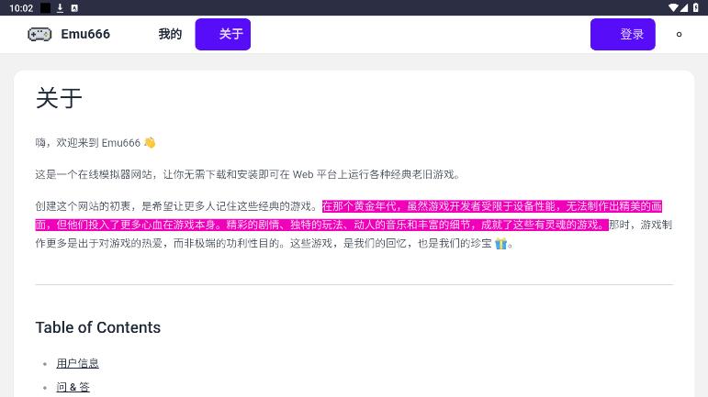Tap the status bar Wi-Fi icon

(673, 7)
